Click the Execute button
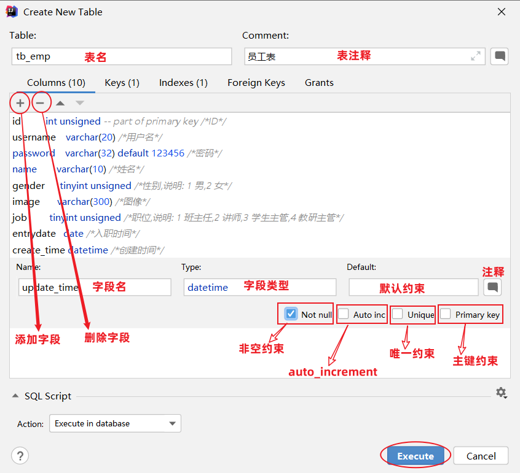520x473 pixels. click(416, 456)
